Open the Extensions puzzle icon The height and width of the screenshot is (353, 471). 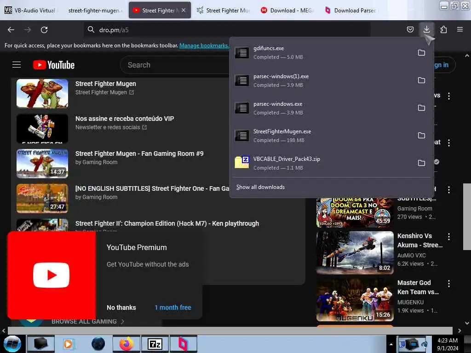coord(443,29)
